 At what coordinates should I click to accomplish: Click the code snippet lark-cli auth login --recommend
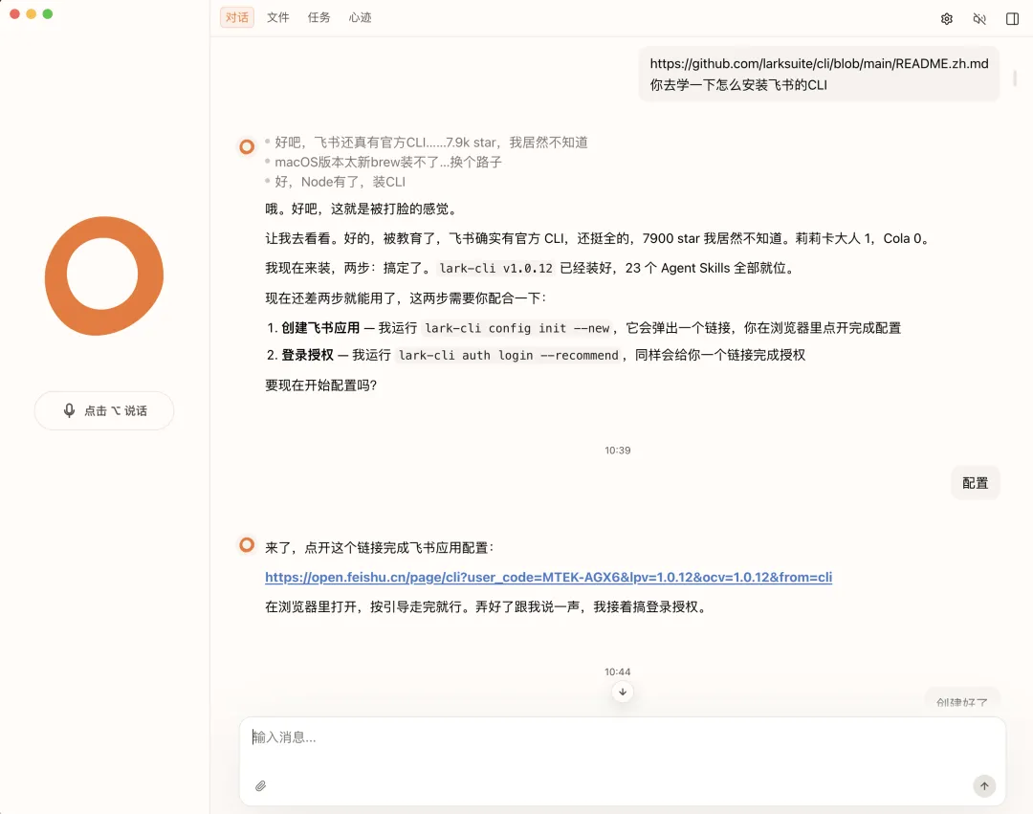pos(509,356)
